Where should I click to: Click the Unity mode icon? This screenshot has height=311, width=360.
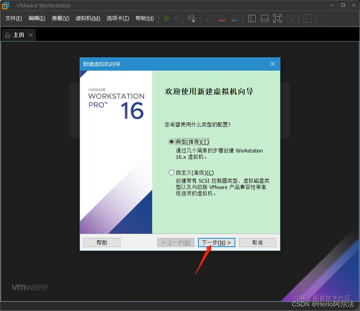(290, 18)
